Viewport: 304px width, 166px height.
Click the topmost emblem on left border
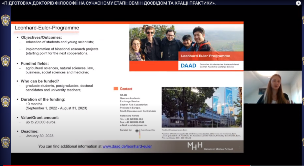pyautogui.click(x=6, y=20)
